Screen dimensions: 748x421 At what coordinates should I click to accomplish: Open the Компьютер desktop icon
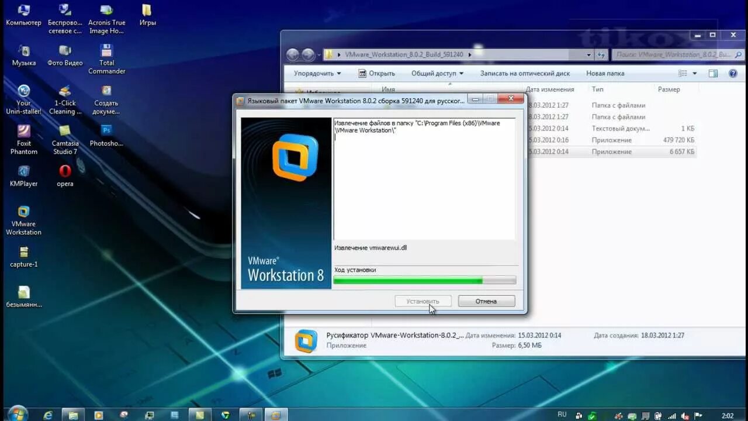pos(23,16)
